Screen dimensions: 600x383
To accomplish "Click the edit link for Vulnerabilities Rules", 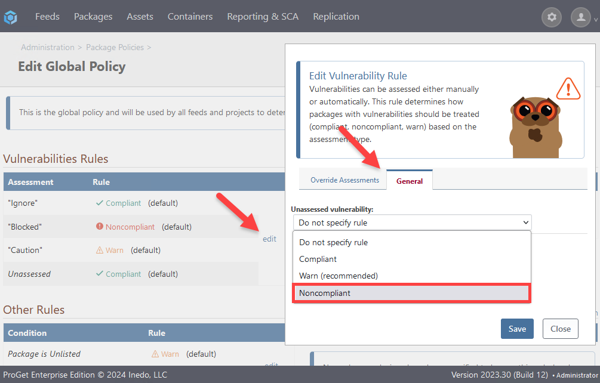I will [269, 239].
